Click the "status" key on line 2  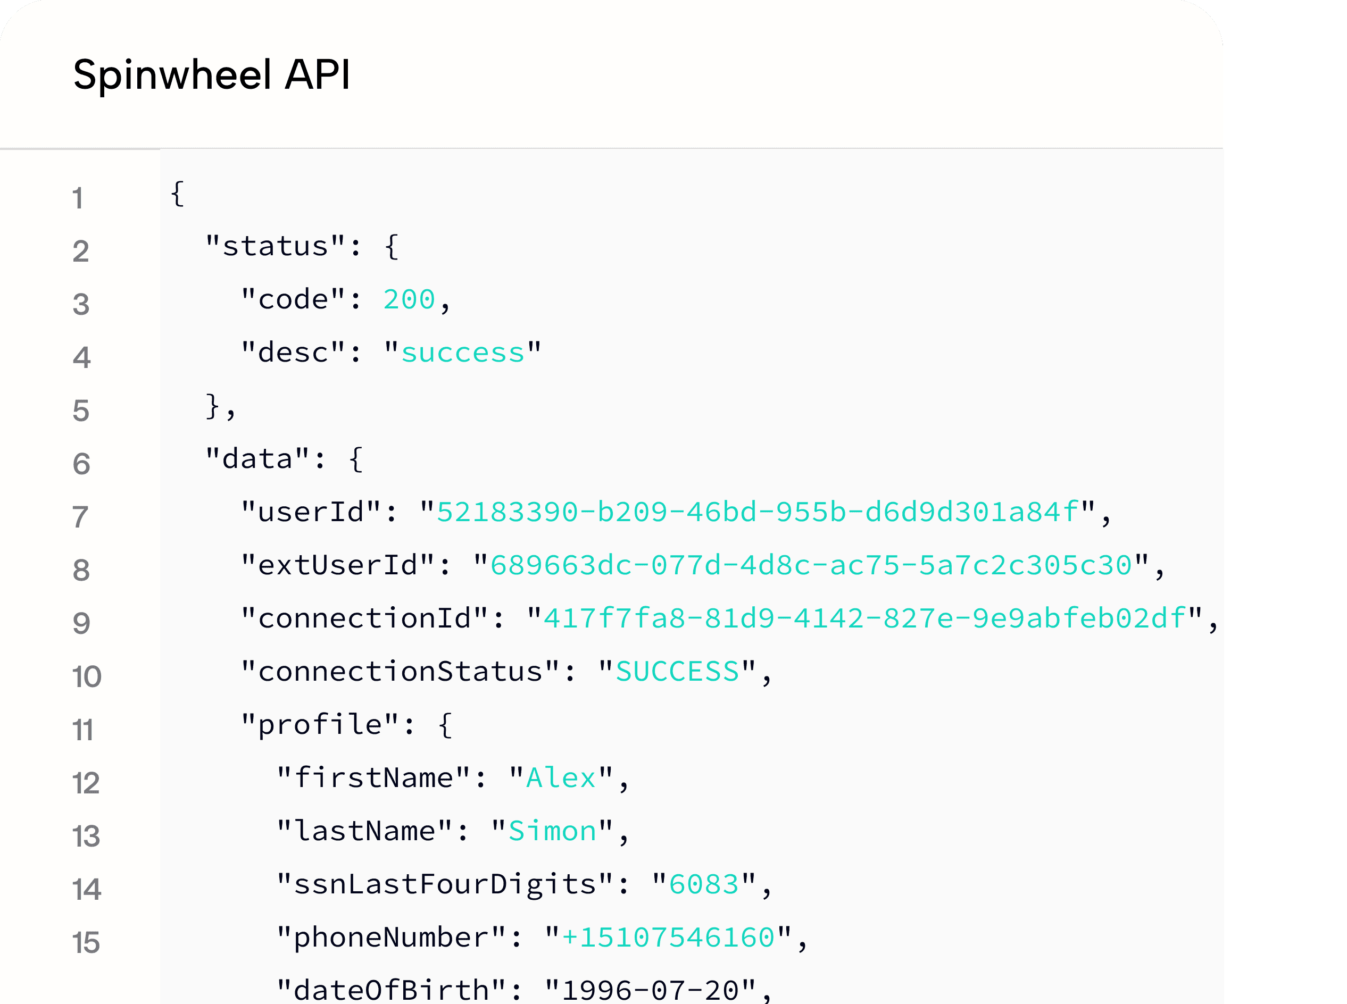[275, 247]
